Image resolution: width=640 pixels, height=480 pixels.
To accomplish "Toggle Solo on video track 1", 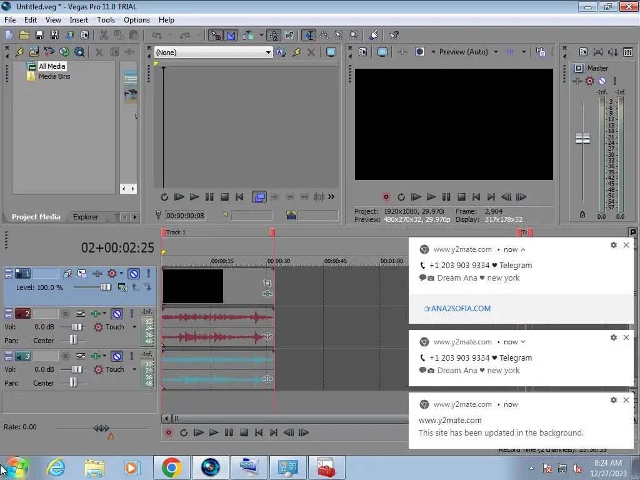I will [149, 274].
